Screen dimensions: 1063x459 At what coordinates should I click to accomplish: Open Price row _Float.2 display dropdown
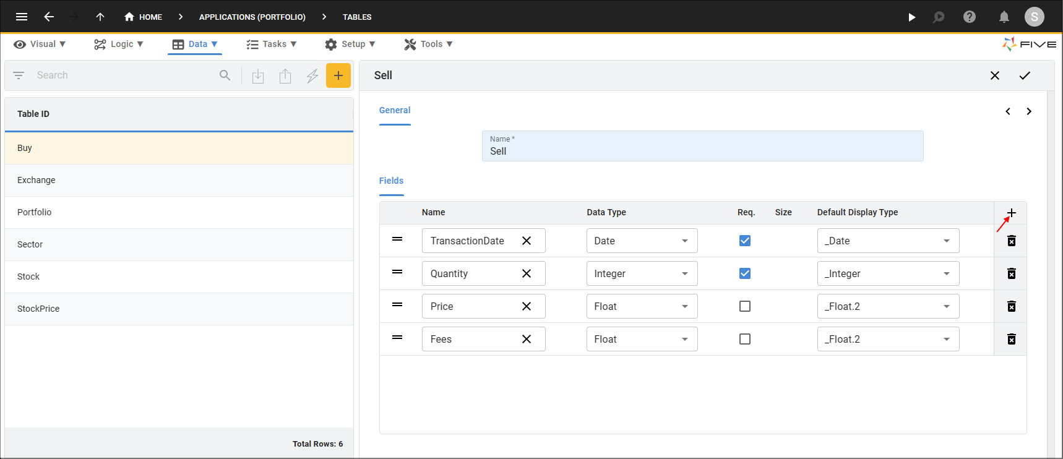tap(889, 306)
